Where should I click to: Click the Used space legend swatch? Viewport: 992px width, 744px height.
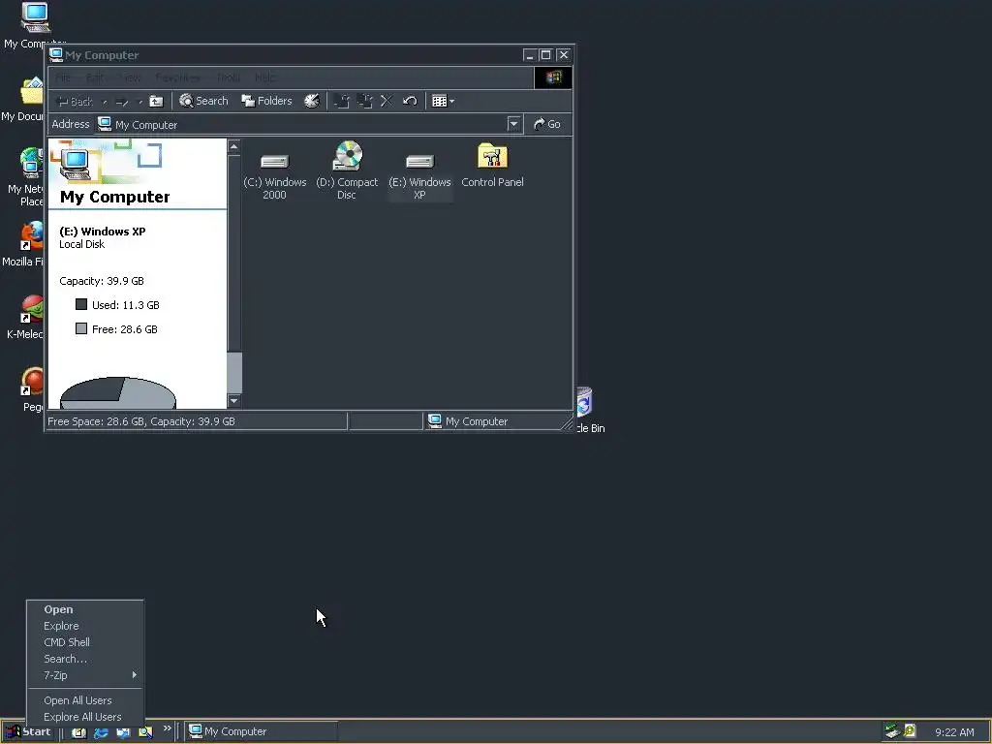pos(81,304)
